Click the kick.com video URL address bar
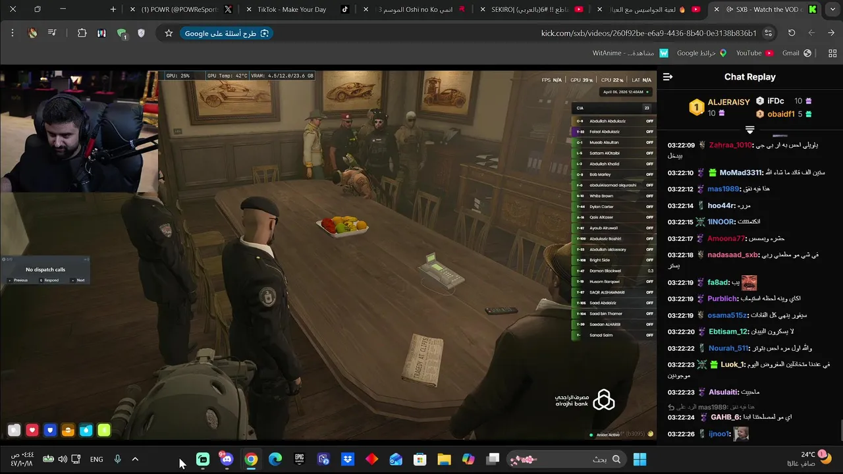Screen dimensions: 843x474 coord(649,33)
